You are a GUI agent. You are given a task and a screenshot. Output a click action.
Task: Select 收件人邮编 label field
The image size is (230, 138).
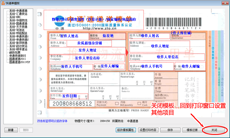tap(190, 67)
